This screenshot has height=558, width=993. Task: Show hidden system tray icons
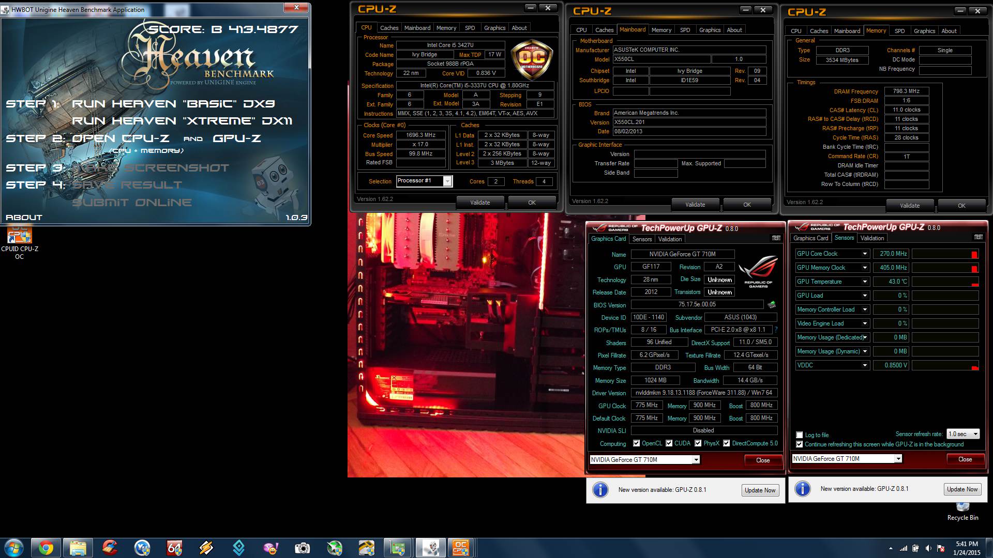coord(891,548)
